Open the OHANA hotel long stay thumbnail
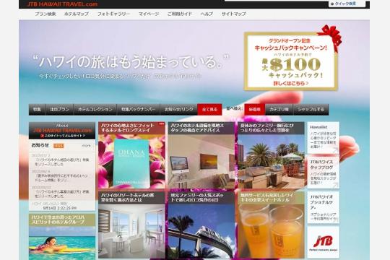This screenshot has width=390, height=260. 131,155
